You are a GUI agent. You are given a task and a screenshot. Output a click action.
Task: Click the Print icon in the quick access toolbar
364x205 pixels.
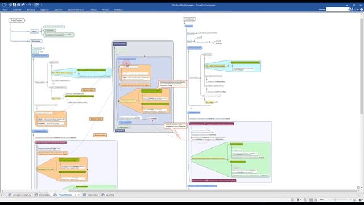(19, 5)
